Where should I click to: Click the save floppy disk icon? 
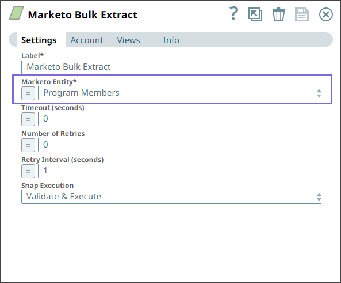[302, 14]
